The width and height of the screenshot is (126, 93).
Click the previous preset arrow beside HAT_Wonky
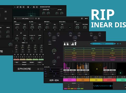15,18
